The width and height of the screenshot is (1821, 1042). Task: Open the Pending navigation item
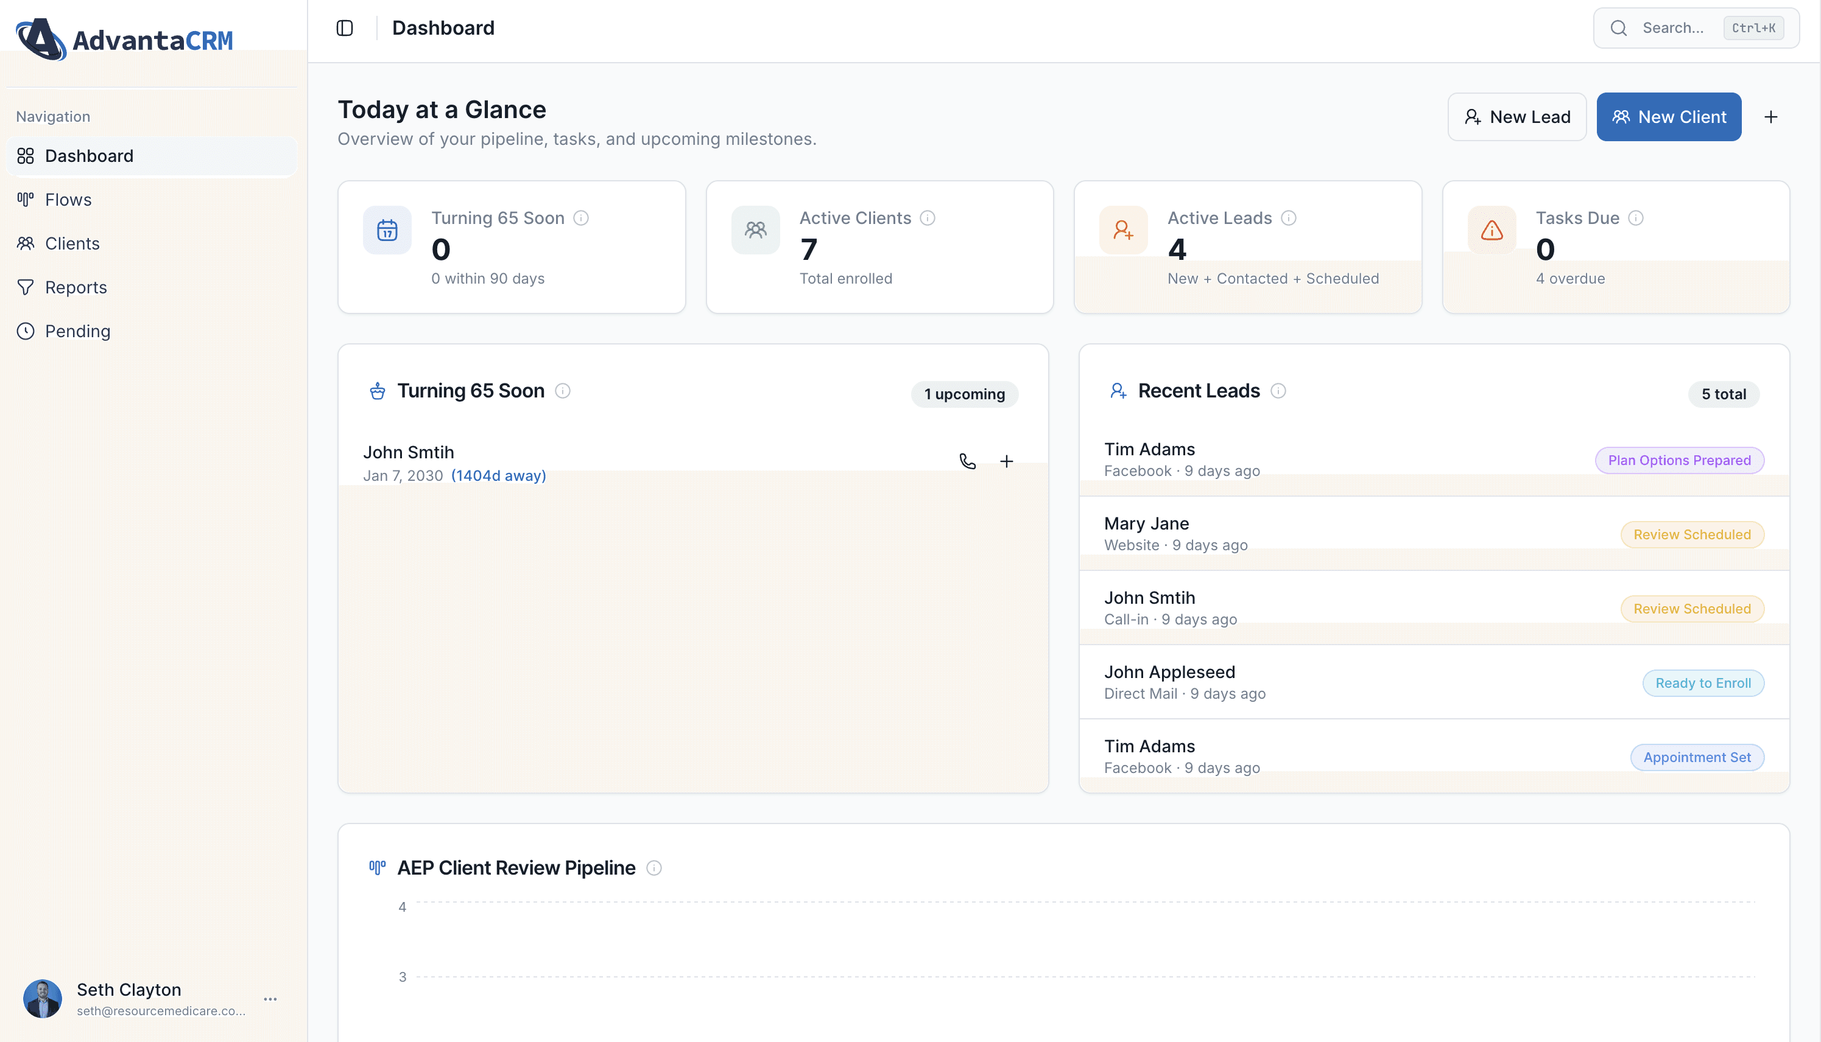[77, 330]
